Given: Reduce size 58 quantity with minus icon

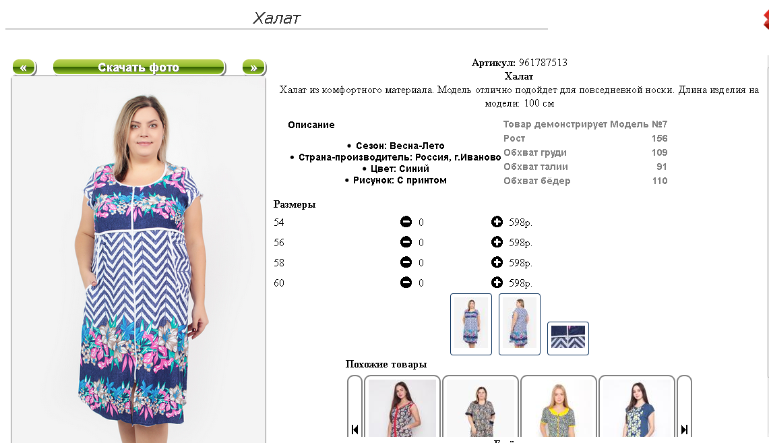Looking at the screenshot, I should (406, 262).
